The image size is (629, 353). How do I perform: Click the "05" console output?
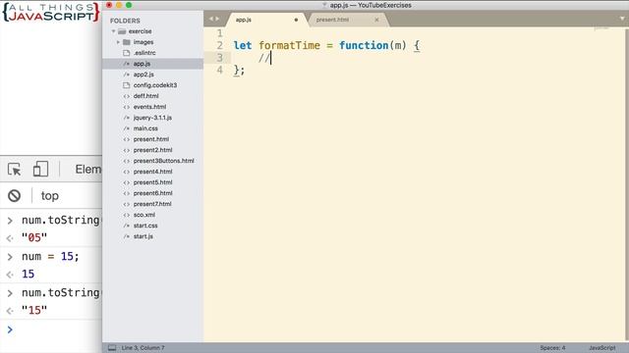coord(34,237)
